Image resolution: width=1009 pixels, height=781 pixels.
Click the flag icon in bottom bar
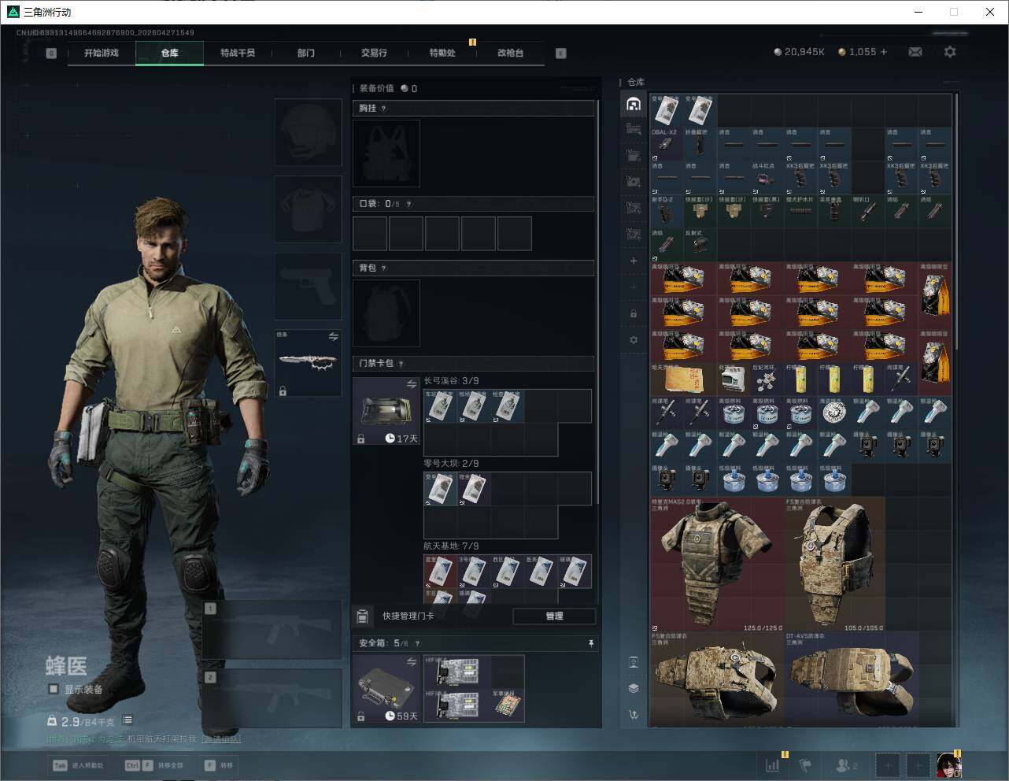point(805,764)
